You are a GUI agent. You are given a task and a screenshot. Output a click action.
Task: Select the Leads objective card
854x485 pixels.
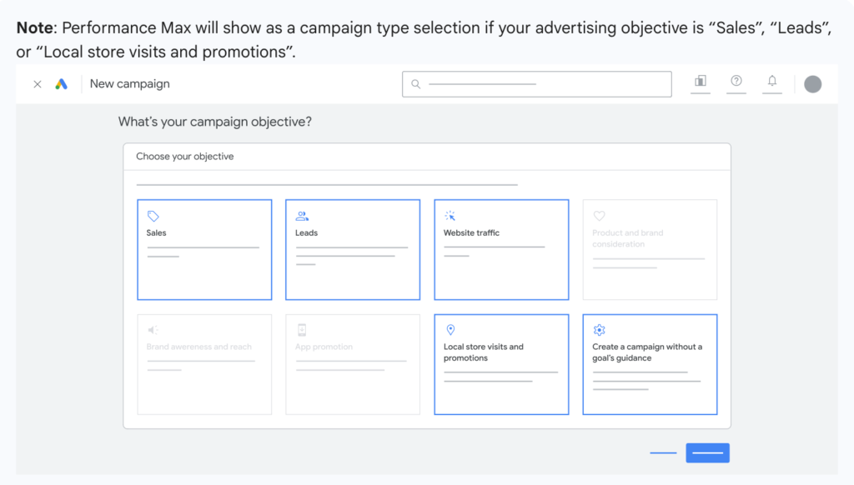click(353, 249)
